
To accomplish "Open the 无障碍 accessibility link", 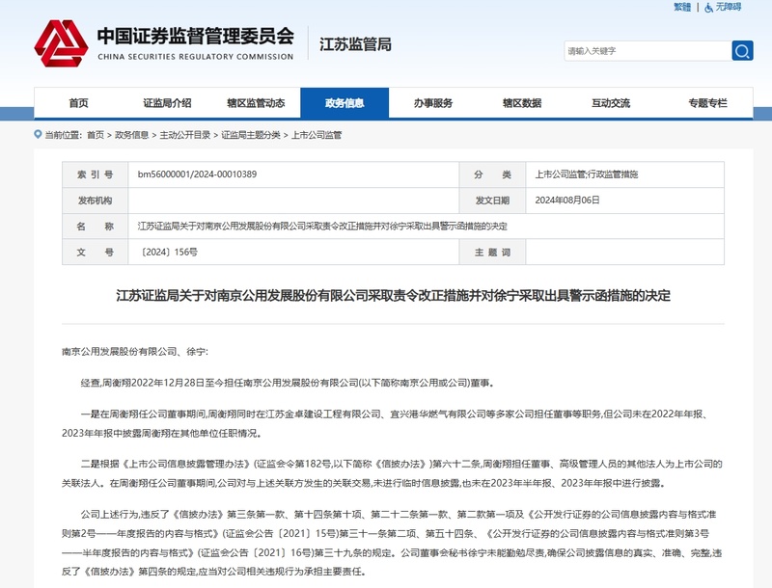I will click(729, 8).
